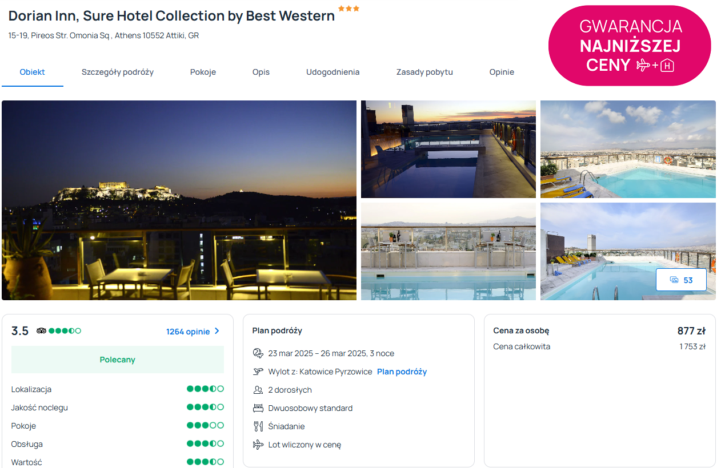The width and height of the screenshot is (717, 468).
Task: Click the bed icon for Dwuosobowy standard
Action: [x=258, y=408]
